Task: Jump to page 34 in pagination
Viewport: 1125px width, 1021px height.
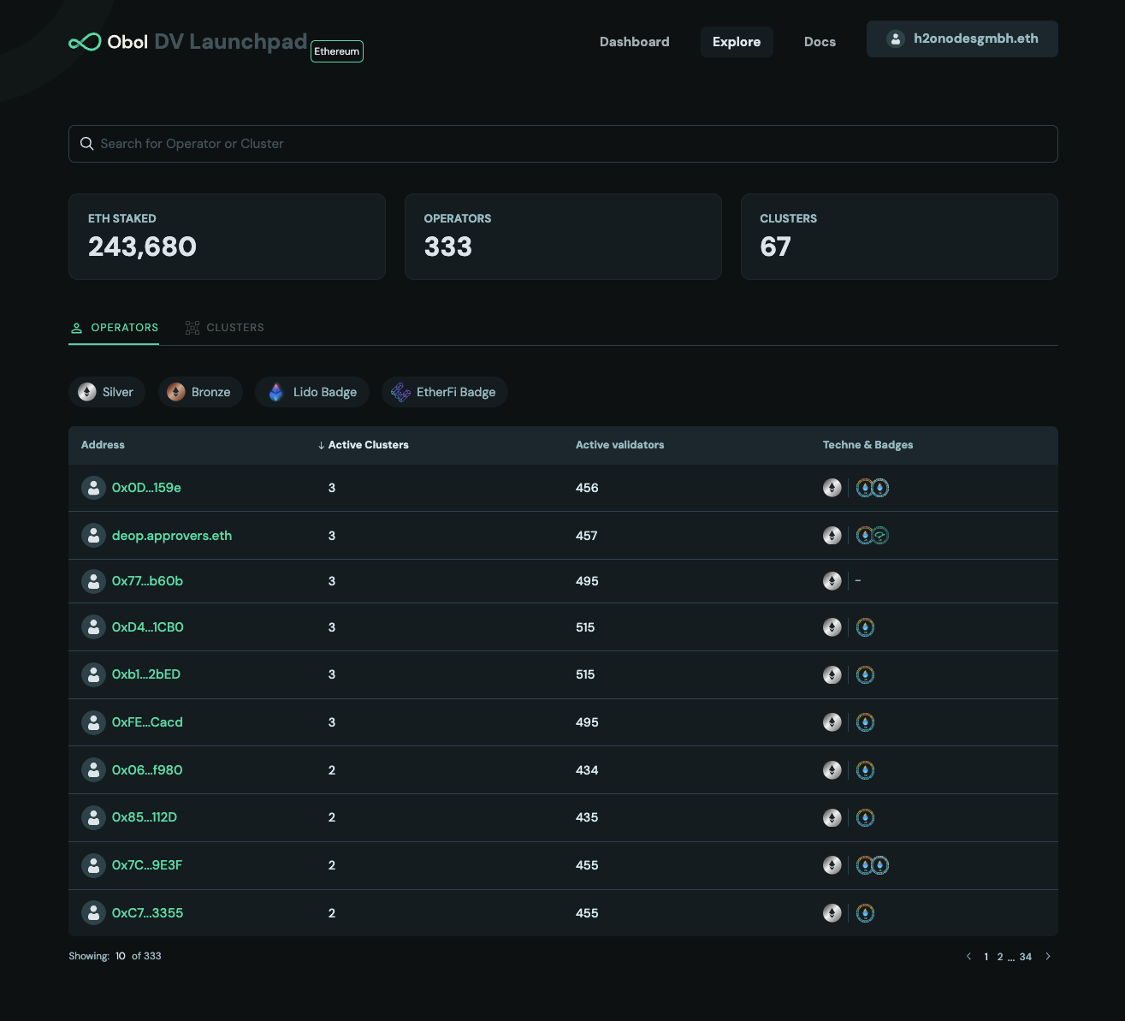Action: (x=1026, y=957)
